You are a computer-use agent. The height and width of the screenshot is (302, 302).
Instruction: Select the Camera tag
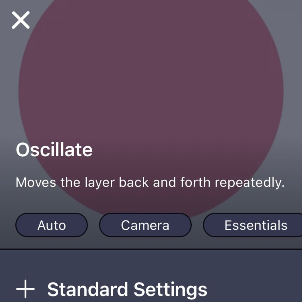click(x=145, y=225)
